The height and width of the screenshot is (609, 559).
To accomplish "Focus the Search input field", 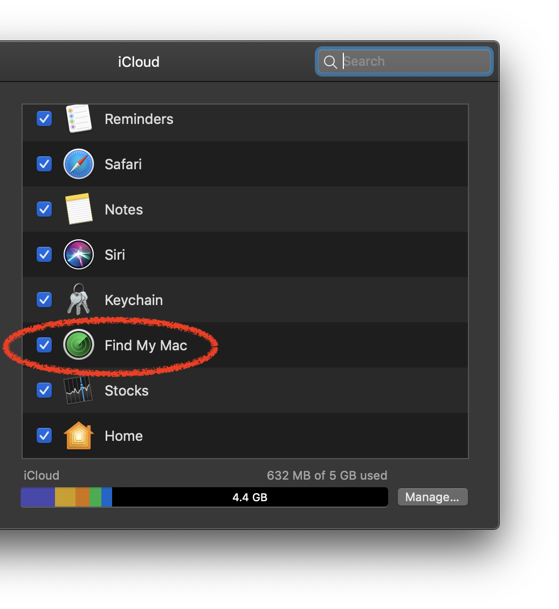I will pyautogui.click(x=415, y=62).
